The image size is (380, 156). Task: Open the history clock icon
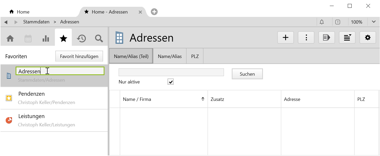[81, 38]
